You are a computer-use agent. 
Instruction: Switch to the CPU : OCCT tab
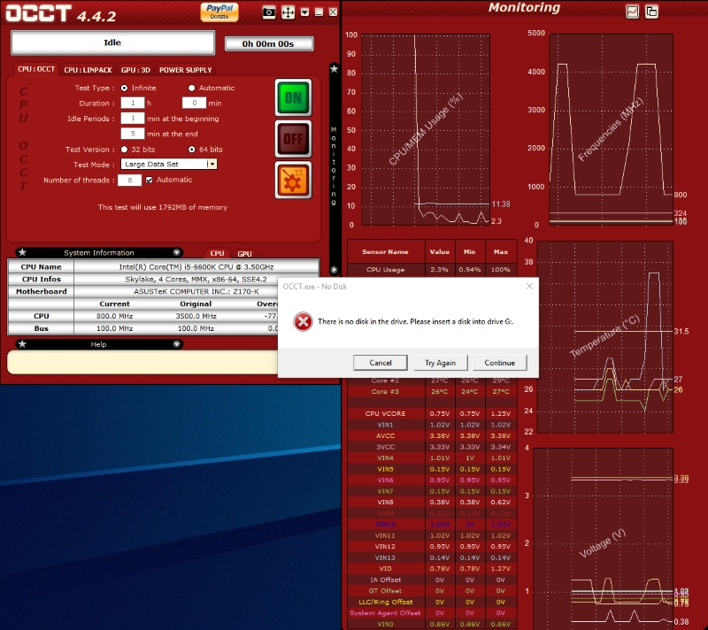[36, 70]
